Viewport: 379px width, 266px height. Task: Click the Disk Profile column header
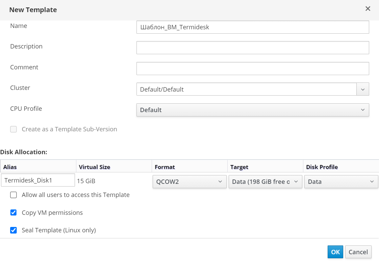pos(340,167)
